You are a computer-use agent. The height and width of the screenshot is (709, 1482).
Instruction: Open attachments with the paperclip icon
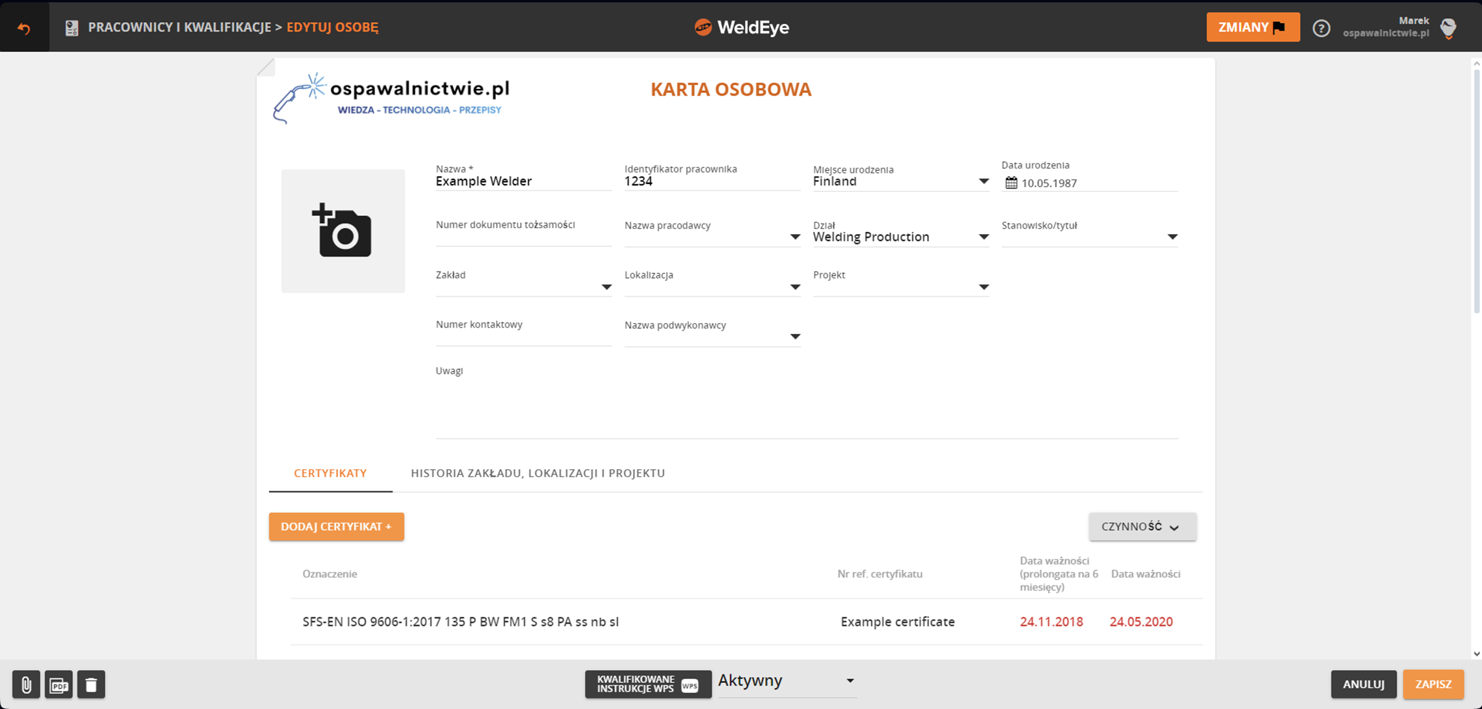point(26,684)
